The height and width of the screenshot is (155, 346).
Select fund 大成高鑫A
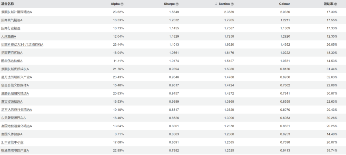(9, 36)
